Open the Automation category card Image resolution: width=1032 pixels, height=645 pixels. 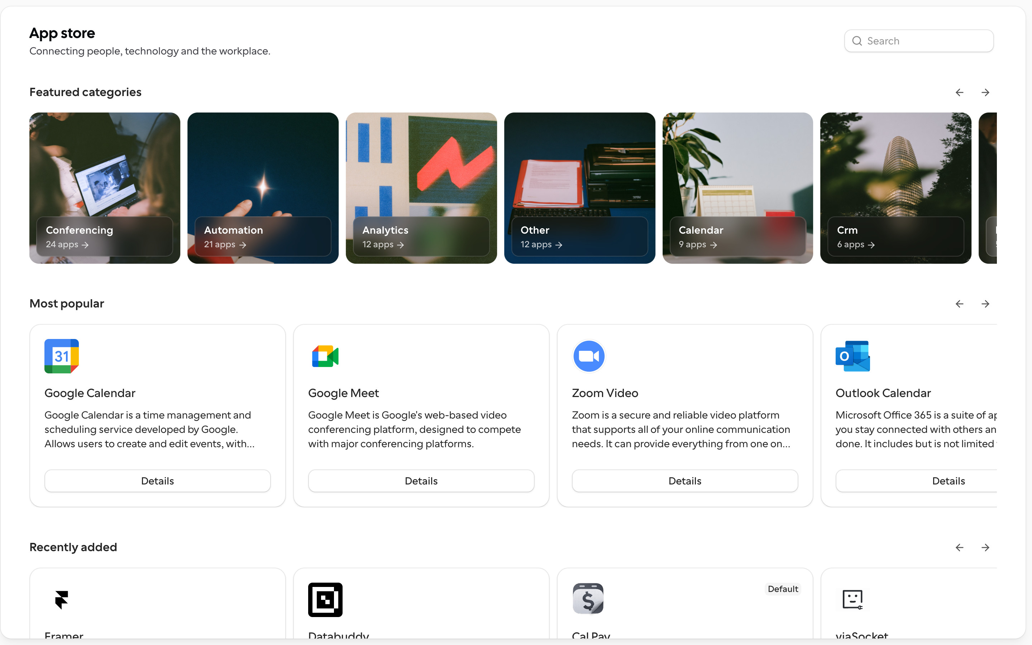click(263, 188)
